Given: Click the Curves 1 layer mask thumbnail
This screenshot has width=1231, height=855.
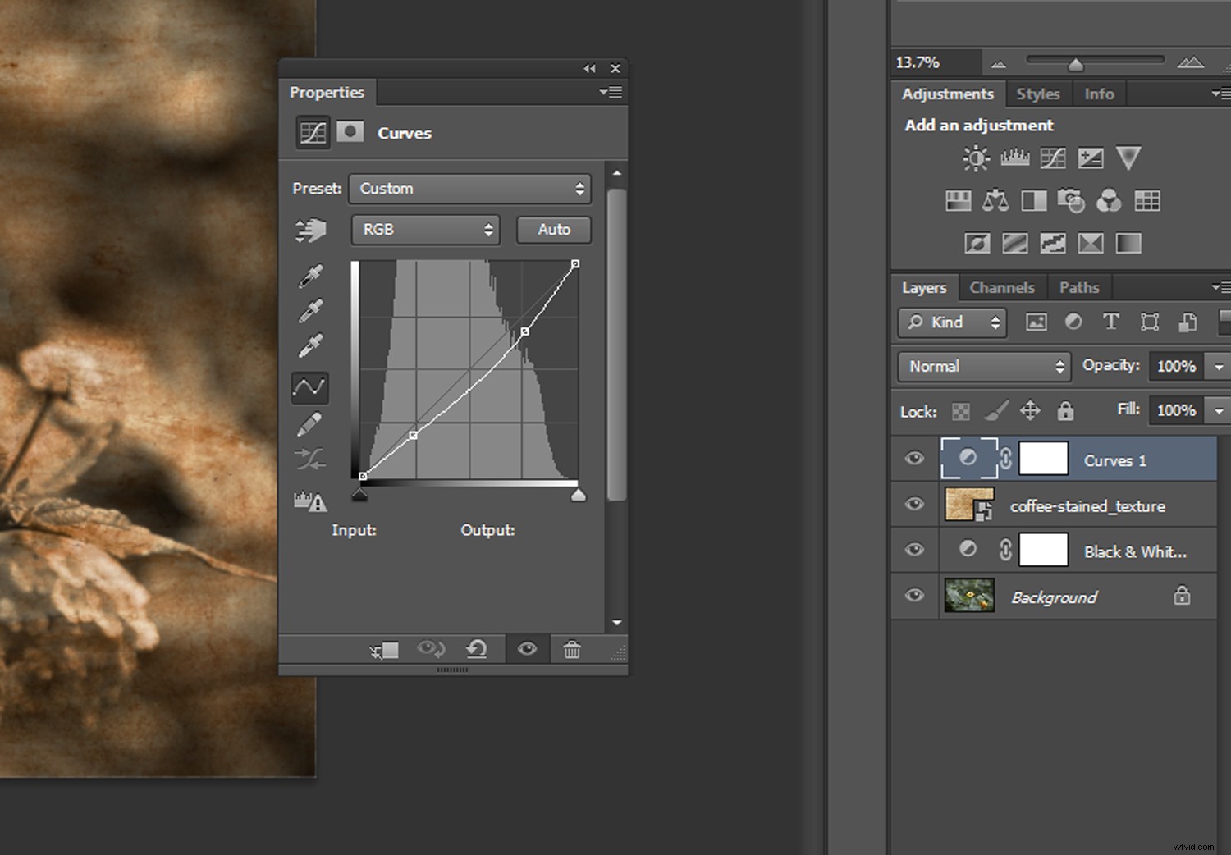Looking at the screenshot, I should tap(1043, 459).
